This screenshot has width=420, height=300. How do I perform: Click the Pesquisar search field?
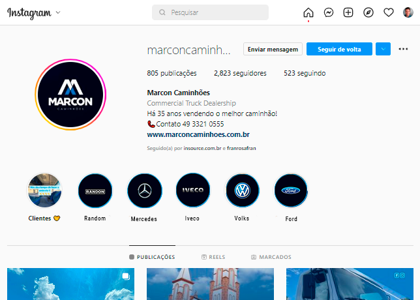pyautogui.click(x=210, y=12)
